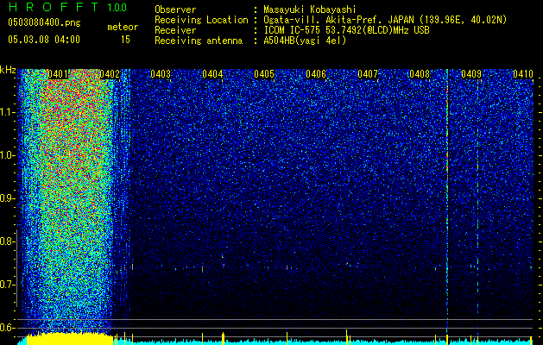Click the 0405 time marker
Screen dimensions: 543x345
coord(264,74)
